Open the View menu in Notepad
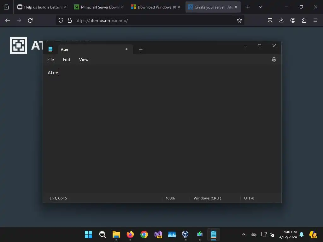 tap(84, 60)
